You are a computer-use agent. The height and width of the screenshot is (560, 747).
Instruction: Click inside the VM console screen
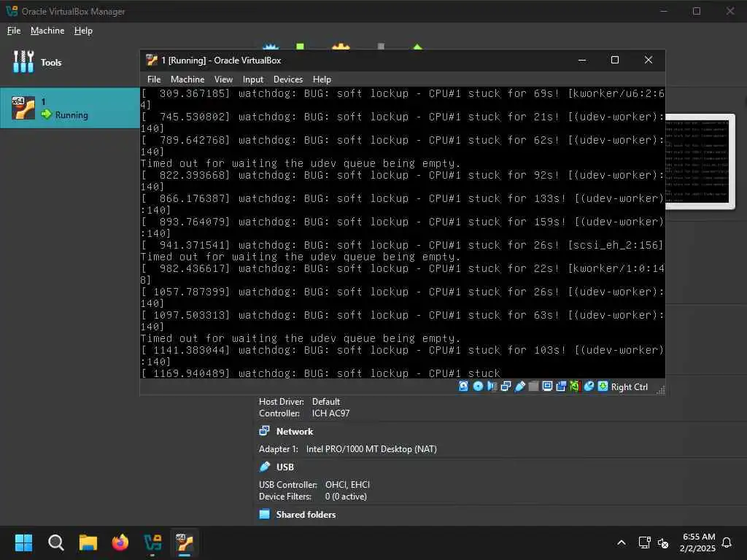coord(403,233)
